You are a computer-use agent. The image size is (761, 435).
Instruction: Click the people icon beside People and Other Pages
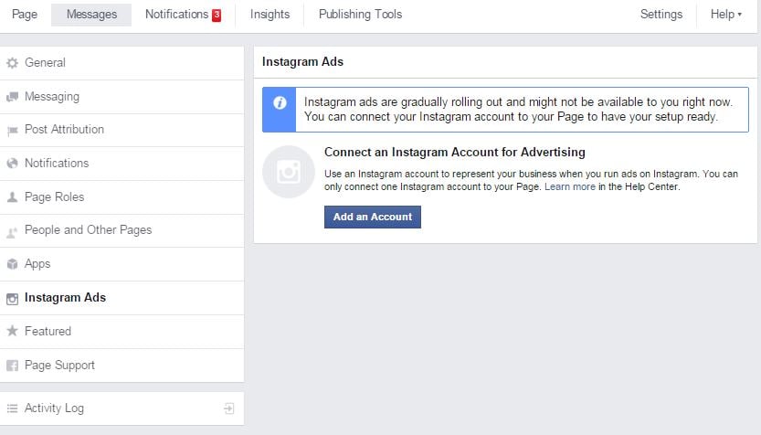pos(12,231)
